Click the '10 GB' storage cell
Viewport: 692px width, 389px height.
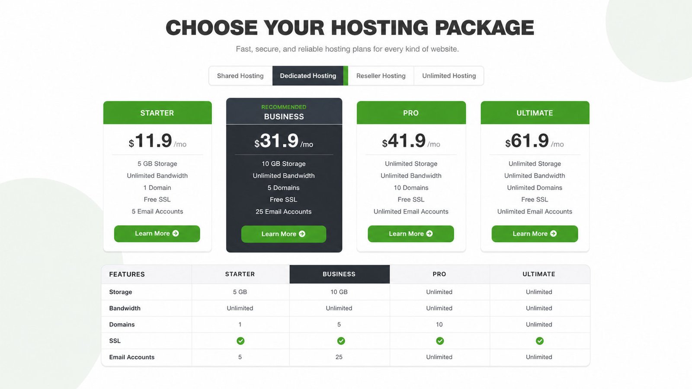339,292
